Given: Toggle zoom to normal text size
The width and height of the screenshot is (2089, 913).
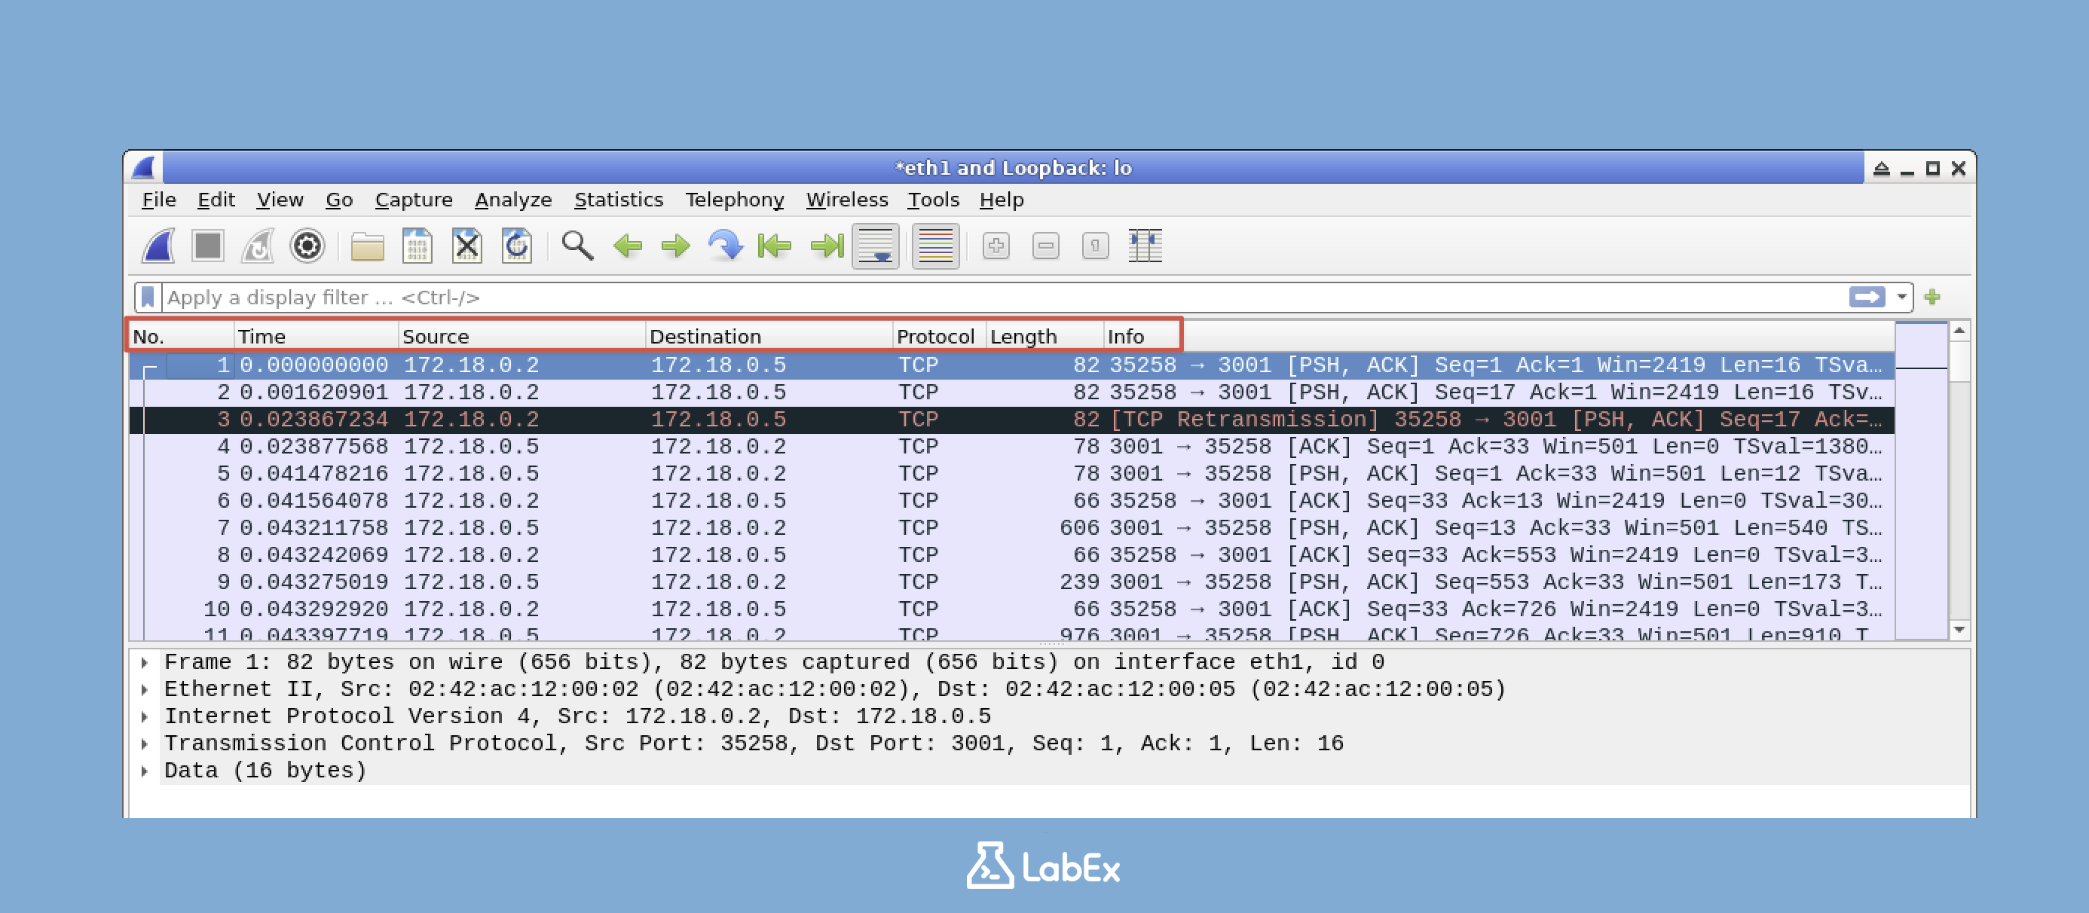Looking at the screenshot, I should click(x=1095, y=246).
